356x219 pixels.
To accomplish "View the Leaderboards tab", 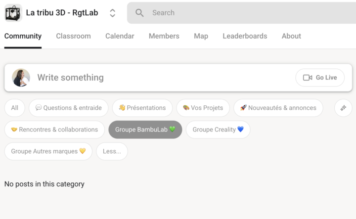I will (x=245, y=36).
